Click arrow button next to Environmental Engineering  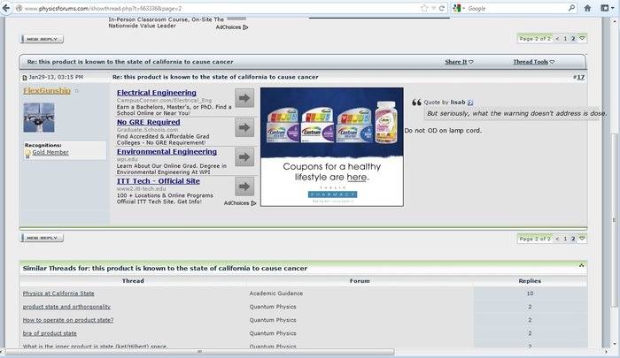[x=244, y=157]
